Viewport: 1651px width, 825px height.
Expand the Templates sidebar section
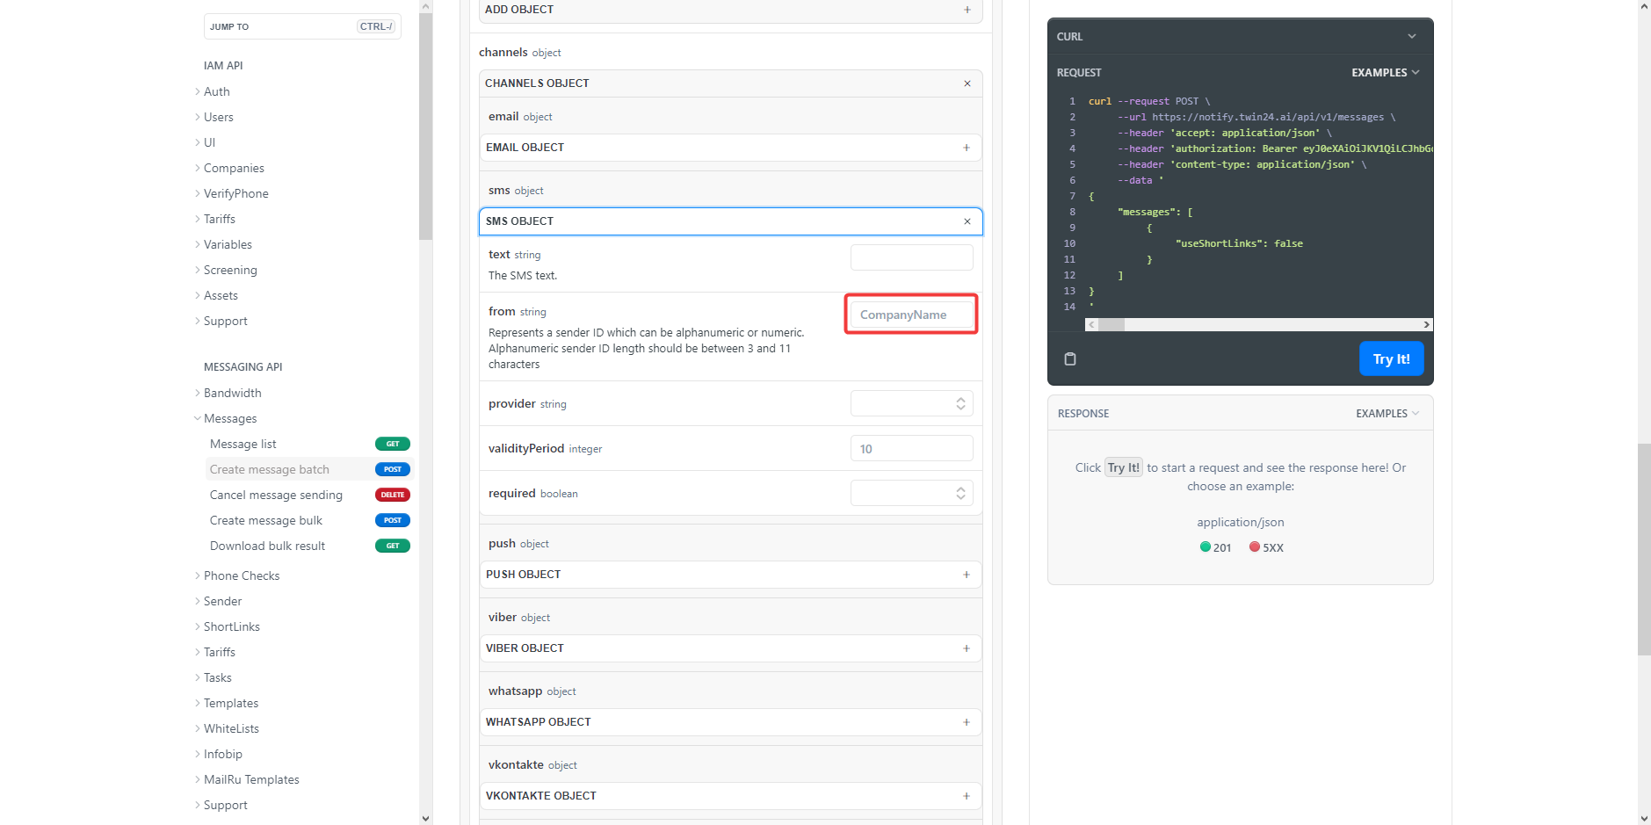(x=230, y=703)
